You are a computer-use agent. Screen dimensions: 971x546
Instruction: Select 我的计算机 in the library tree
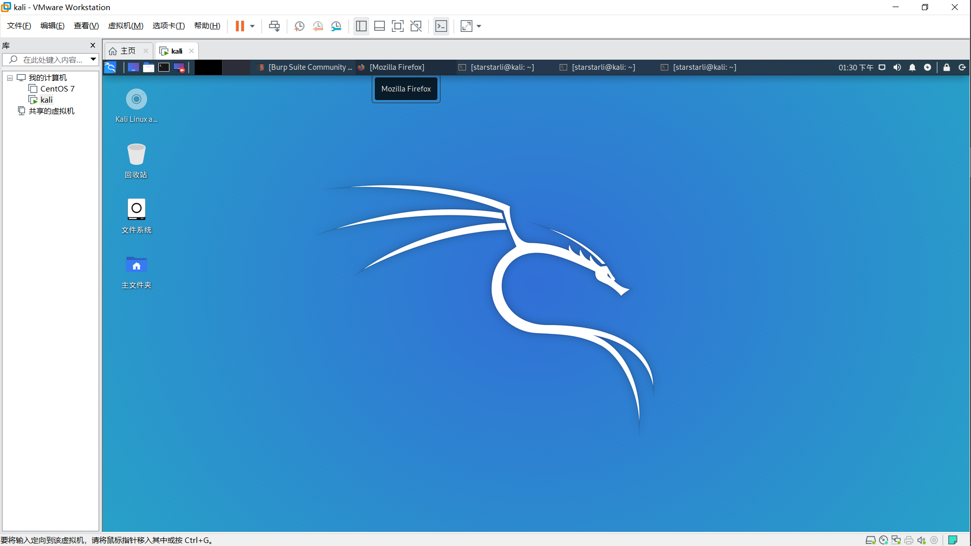[48, 78]
